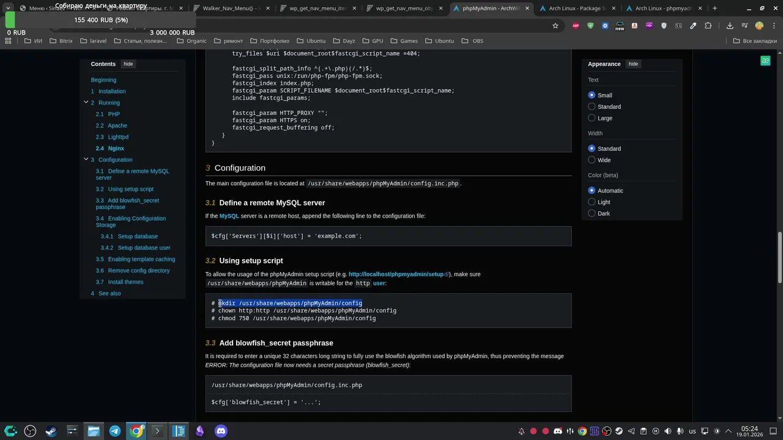The width and height of the screenshot is (783, 440).
Task: Follow the MySQL link in the text
Action: 229,216
